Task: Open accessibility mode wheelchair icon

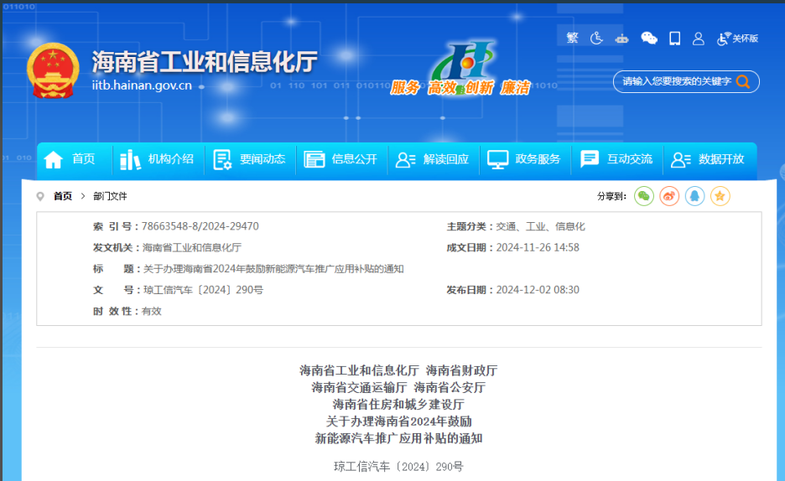Action: (x=596, y=38)
